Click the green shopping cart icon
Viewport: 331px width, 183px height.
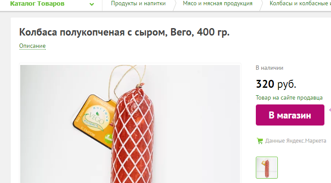260,141
